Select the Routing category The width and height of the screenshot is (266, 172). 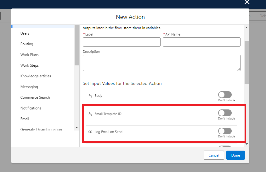click(27, 44)
